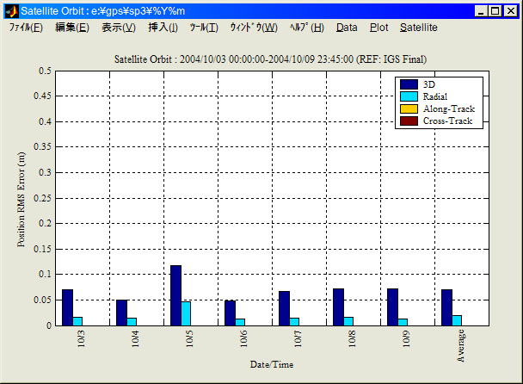Open the ヘルプ(H) menu

click(x=307, y=28)
